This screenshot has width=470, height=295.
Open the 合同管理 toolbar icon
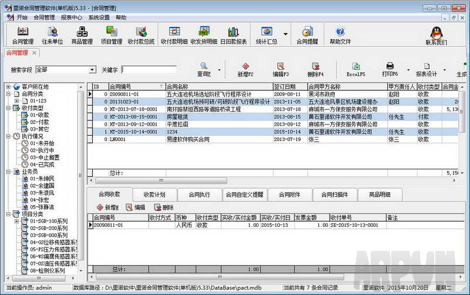22,35
